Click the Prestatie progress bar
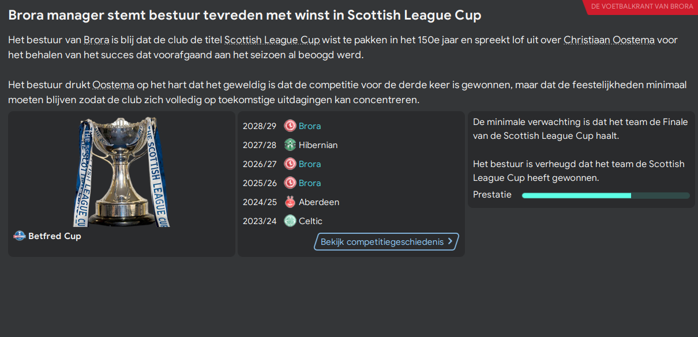Screen dimensions: 698x337 [605, 195]
